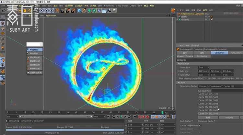Click the green generator object icon
Image resolution: width=243 pixels, height=135 pixels.
[x=89, y=11]
